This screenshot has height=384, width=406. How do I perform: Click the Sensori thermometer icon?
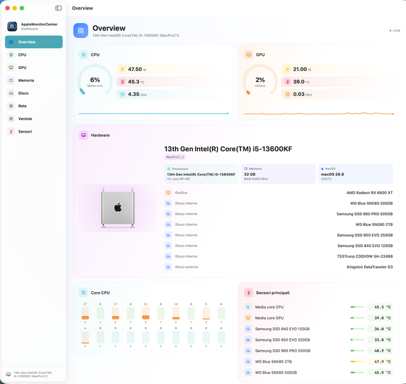[11, 131]
